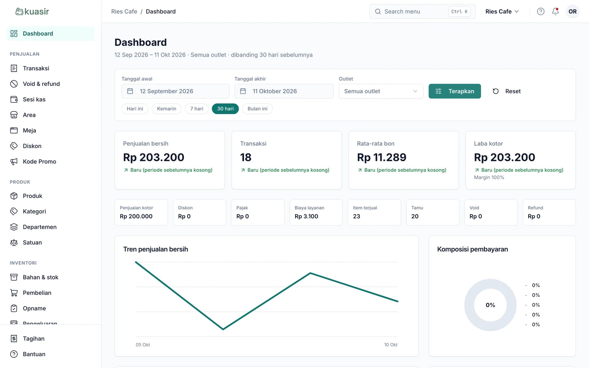589x368 pixels.
Task: Click the Item terjual 23 card
Action: point(374,212)
